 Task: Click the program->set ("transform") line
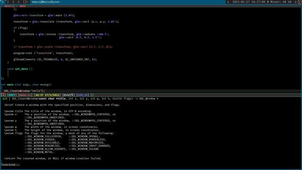point(43,53)
